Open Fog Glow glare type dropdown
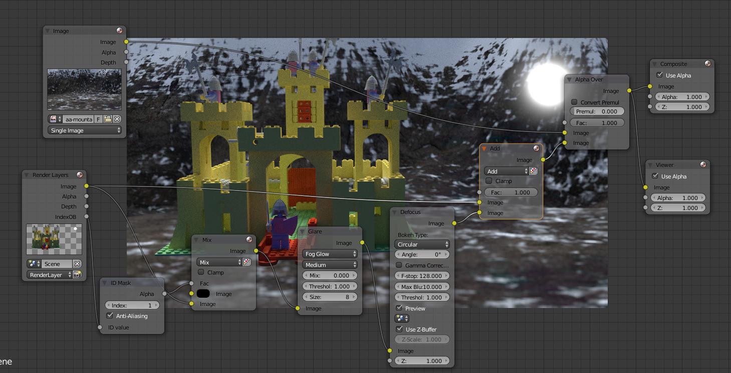This screenshot has height=373, width=731. click(330, 254)
